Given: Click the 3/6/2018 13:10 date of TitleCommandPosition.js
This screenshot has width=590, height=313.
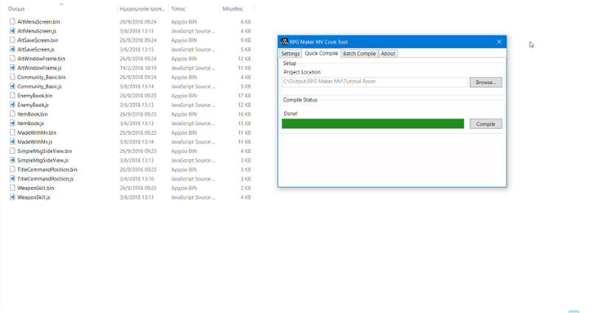Looking at the screenshot, I should pyautogui.click(x=136, y=179).
